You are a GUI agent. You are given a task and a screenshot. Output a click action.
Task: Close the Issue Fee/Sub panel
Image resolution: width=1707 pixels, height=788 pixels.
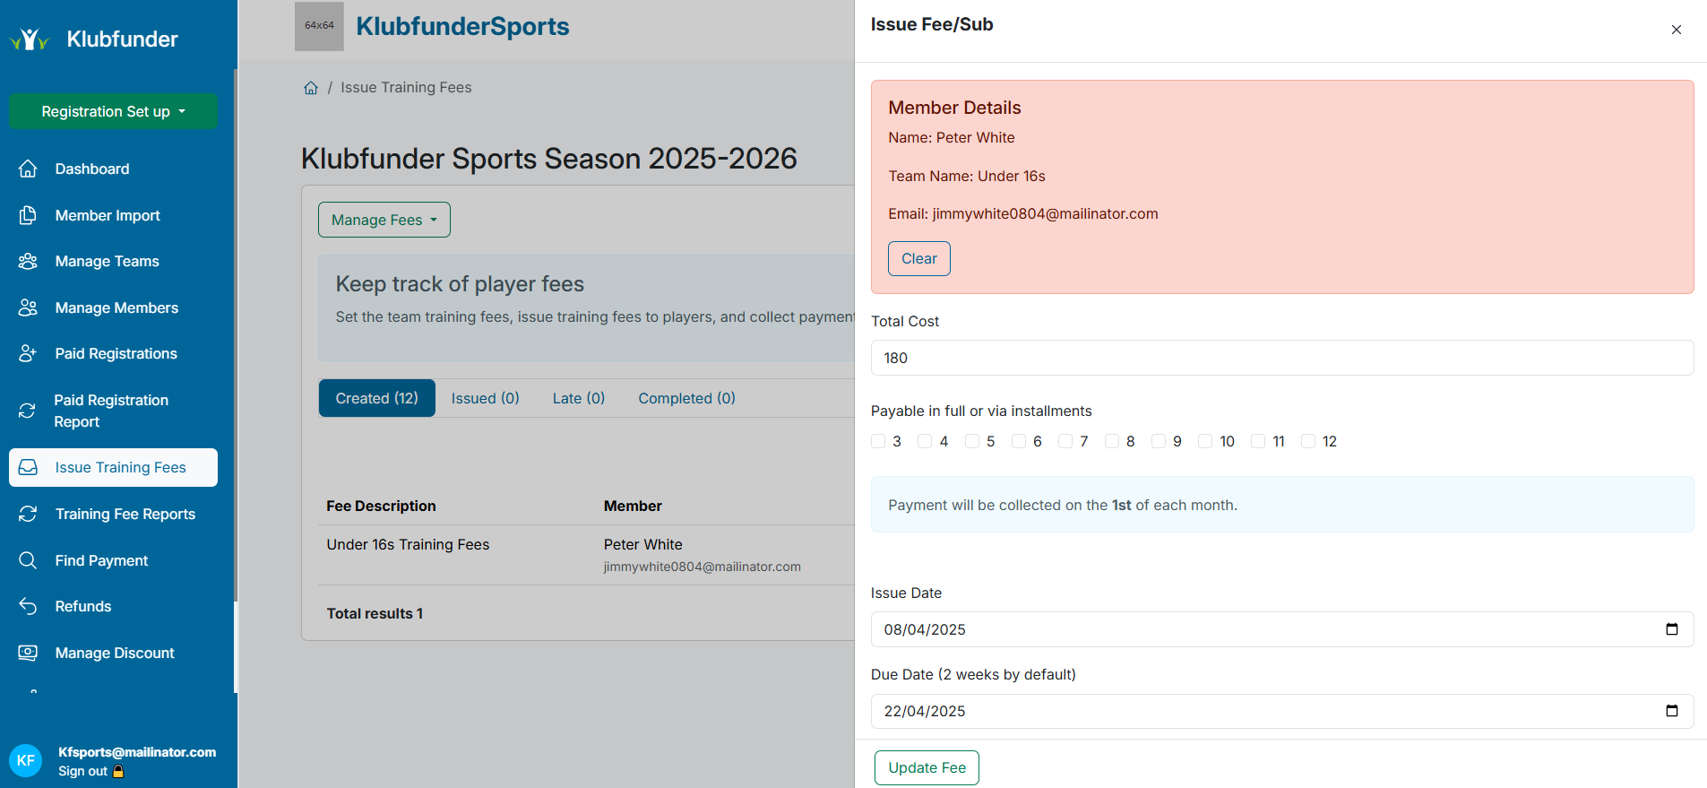(1676, 30)
